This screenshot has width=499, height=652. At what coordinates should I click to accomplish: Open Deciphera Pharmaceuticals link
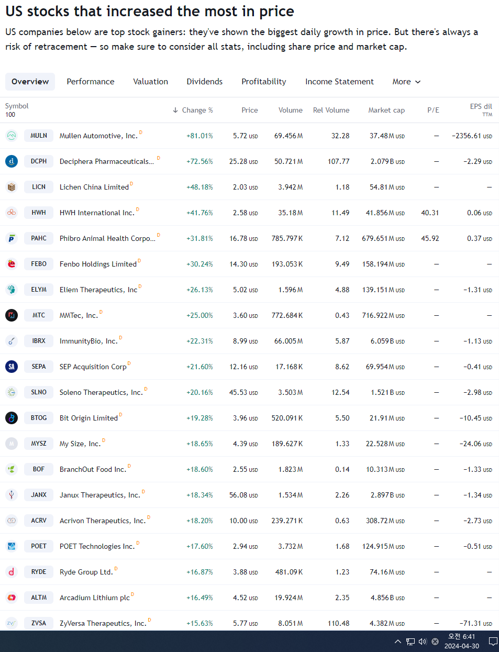[107, 161]
